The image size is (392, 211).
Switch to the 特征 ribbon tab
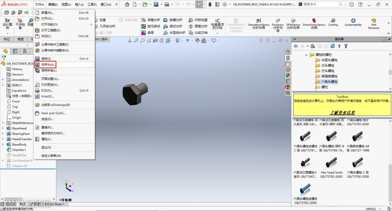coord(7,39)
